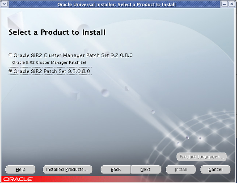The height and width of the screenshot is (183, 237).
Task: Close the Oracle Universal Installer window
Action: point(232,4)
